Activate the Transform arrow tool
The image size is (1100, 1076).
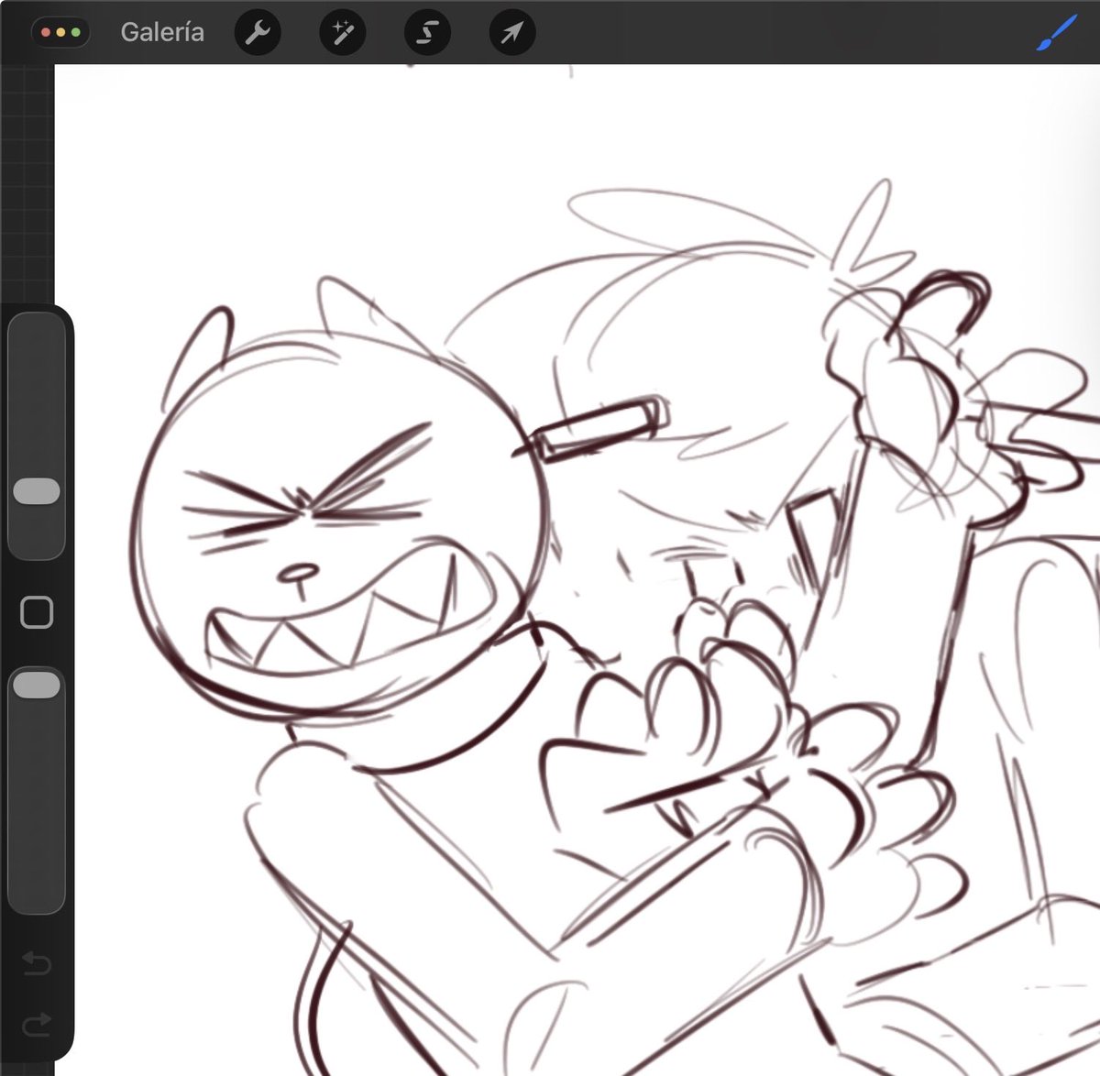click(511, 33)
